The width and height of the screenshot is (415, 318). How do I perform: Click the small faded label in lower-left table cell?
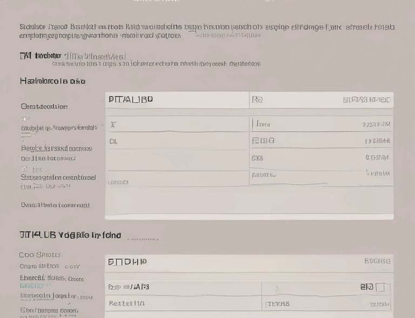click(x=118, y=182)
